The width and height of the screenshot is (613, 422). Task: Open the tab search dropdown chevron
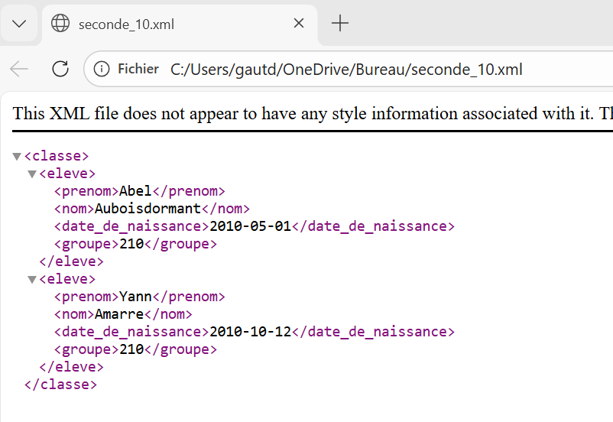[x=19, y=24]
